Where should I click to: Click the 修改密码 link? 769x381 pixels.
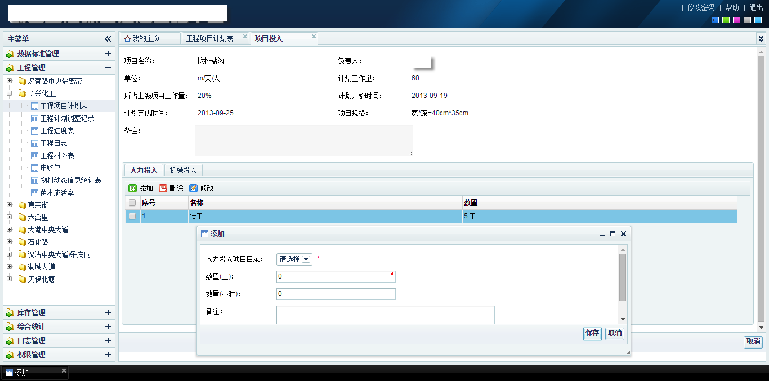point(701,7)
